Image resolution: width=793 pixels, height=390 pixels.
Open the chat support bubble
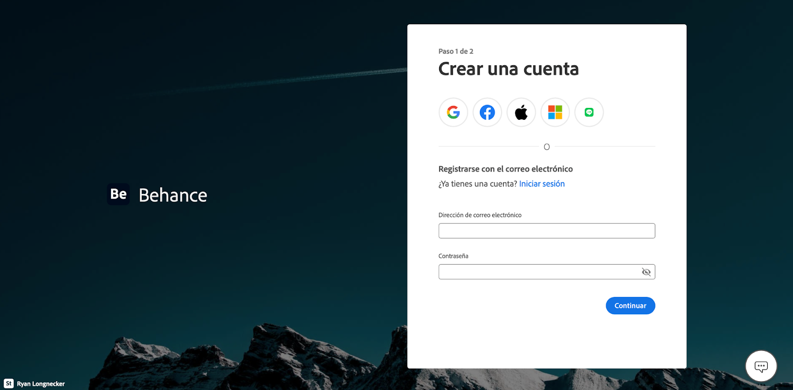coord(761,366)
